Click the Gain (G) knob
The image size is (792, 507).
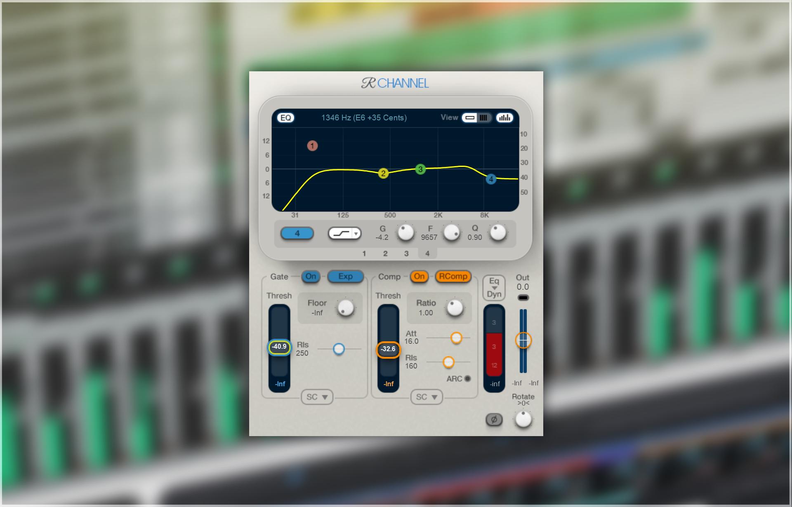click(405, 232)
